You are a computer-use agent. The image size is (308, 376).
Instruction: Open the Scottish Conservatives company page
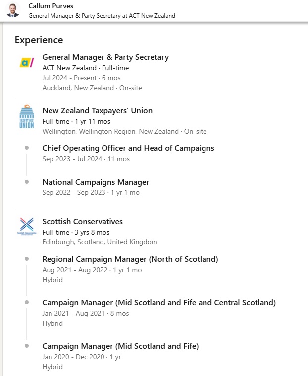[x=82, y=222]
